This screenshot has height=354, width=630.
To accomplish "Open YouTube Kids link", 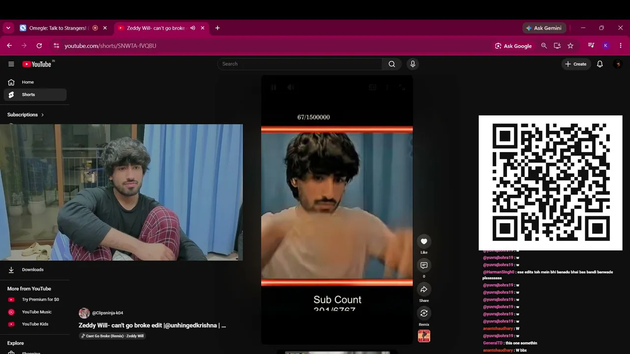I will tap(35, 324).
